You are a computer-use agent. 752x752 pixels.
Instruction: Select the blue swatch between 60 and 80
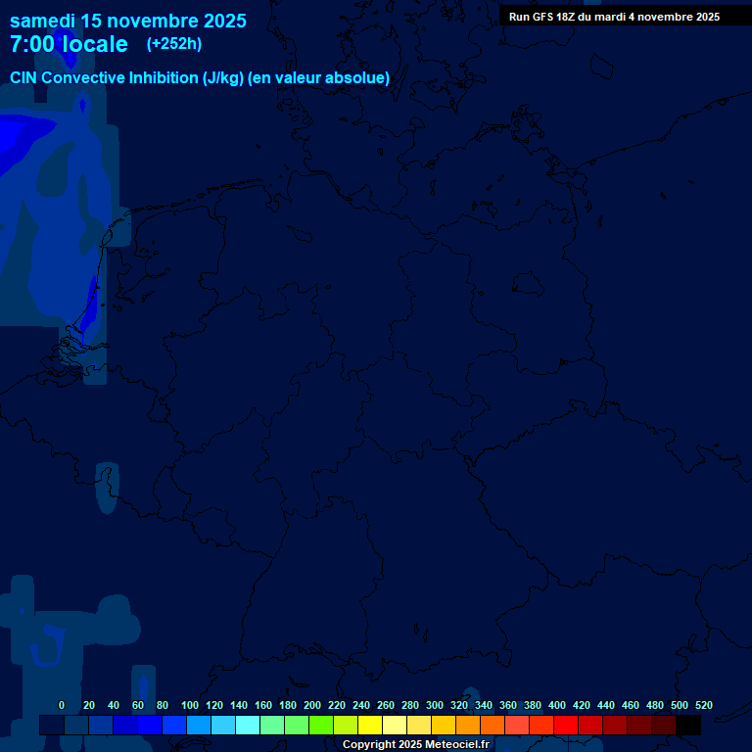click(150, 725)
